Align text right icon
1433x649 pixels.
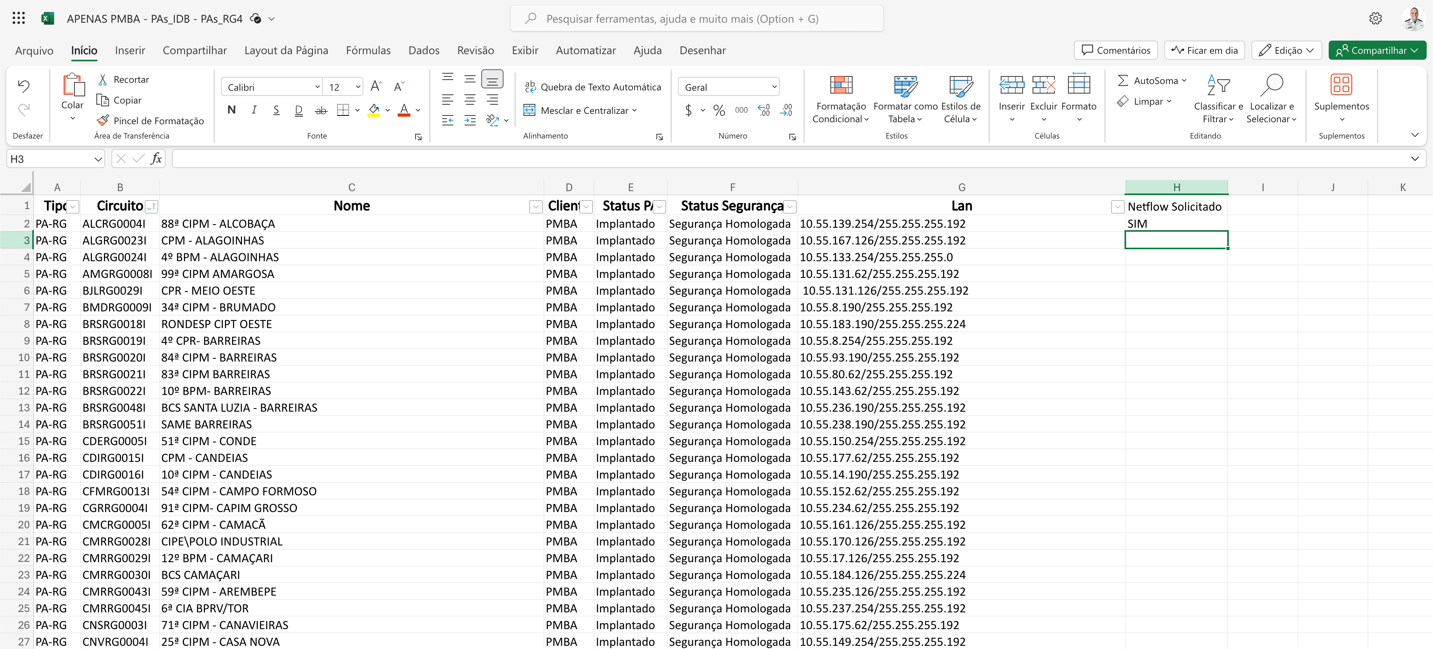point(492,100)
